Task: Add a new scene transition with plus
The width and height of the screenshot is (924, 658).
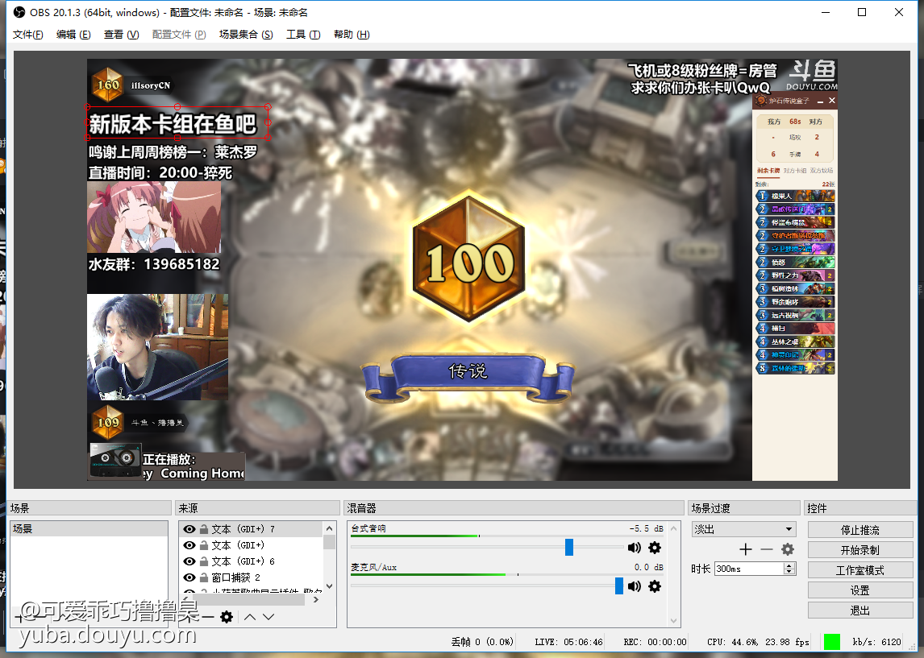Action: 746,549
